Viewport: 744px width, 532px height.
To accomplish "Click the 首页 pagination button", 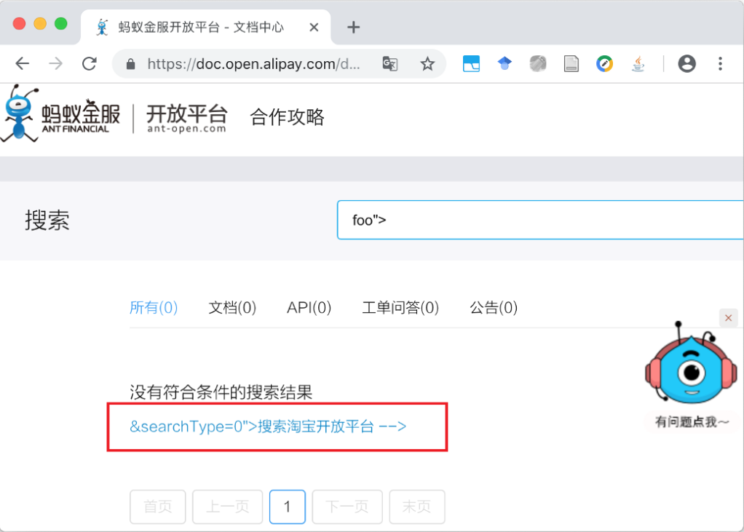I will tap(157, 507).
